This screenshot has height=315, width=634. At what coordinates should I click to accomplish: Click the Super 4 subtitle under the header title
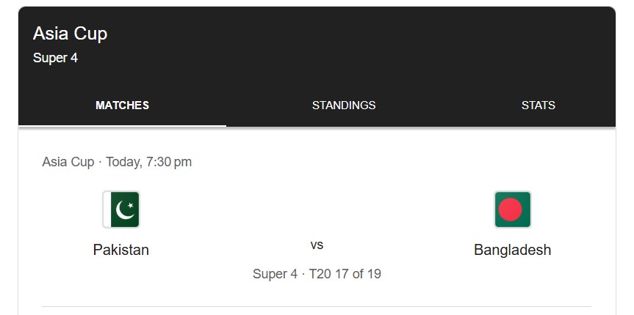coord(55,58)
